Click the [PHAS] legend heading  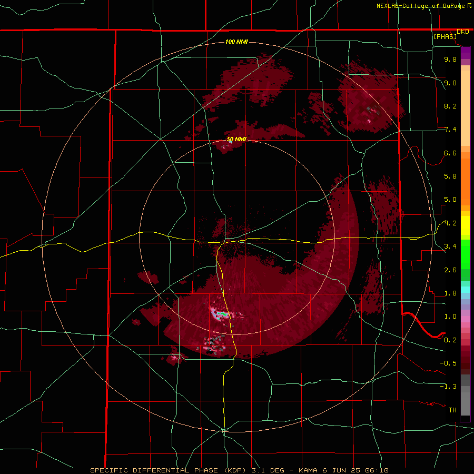[445, 36]
